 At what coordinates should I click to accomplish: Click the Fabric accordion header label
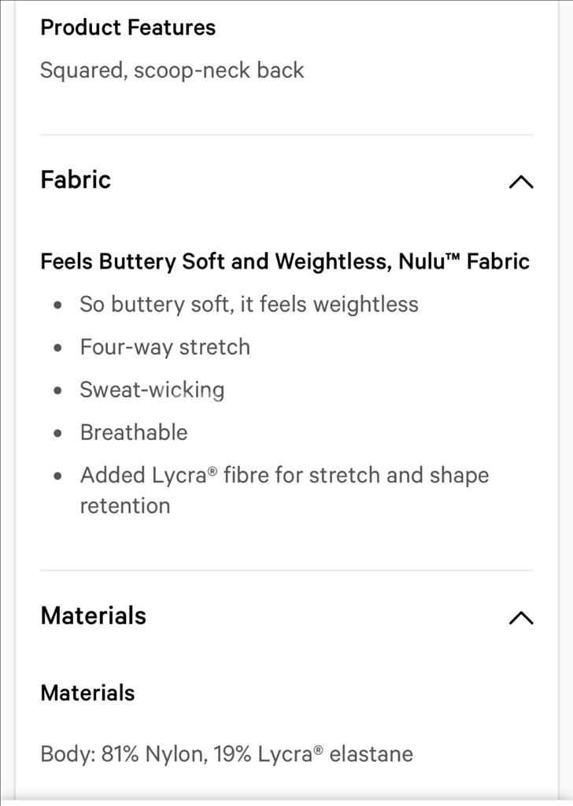[76, 180]
